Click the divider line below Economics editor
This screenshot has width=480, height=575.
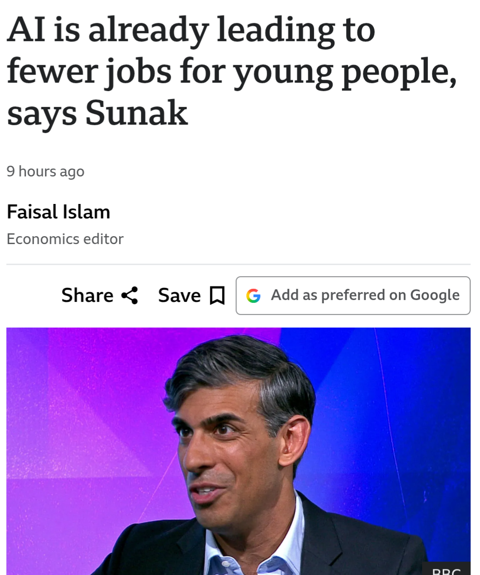coord(238,265)
